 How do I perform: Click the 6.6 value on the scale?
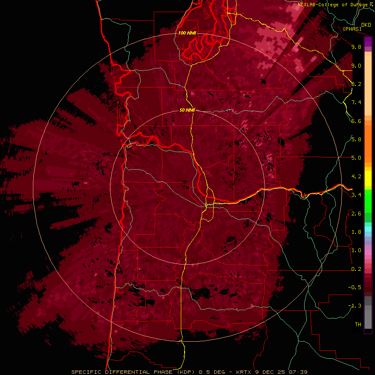pos(356,121)
